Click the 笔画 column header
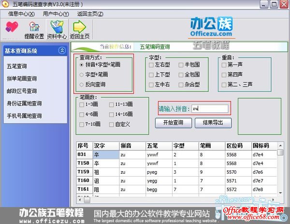The height and width of the screenshot is (224, 290). coord(212,146)
